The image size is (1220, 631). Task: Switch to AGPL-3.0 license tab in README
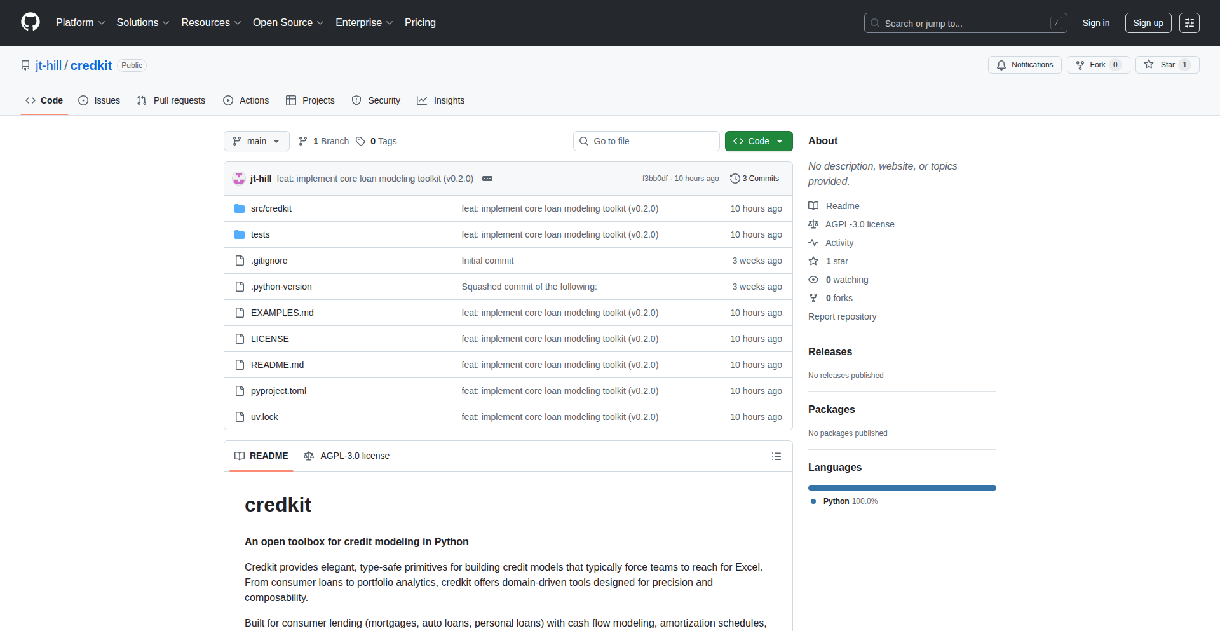click(347, 456)
